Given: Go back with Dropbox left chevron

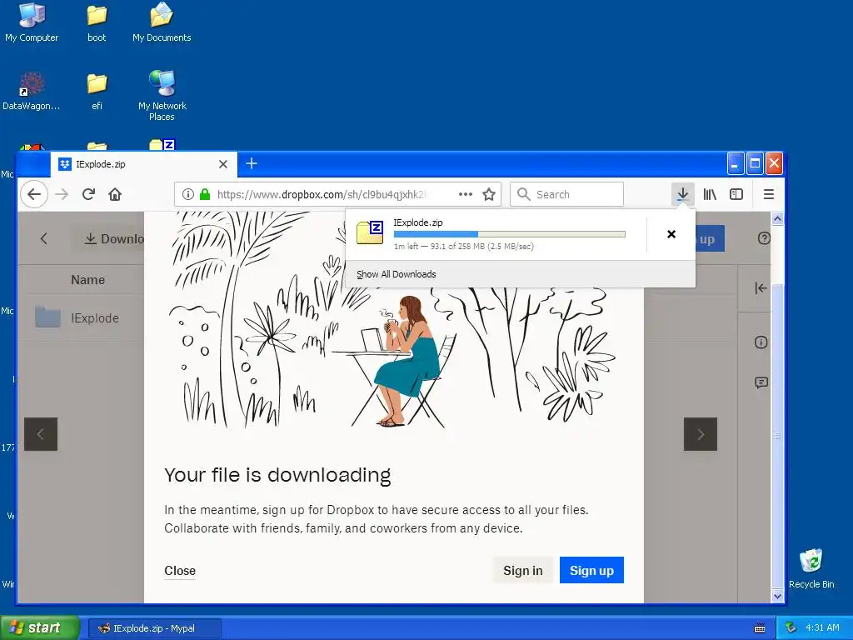Looking at the screenshot, I should coord(44,238).
